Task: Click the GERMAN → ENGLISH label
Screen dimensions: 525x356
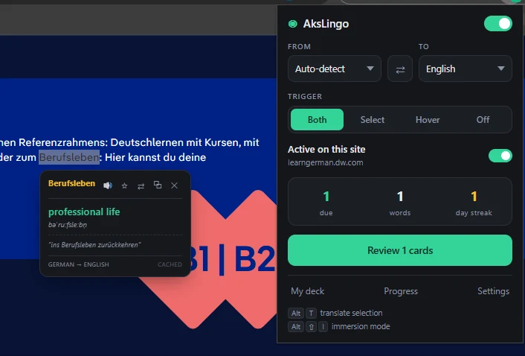Action: click(x=78, y=264)
